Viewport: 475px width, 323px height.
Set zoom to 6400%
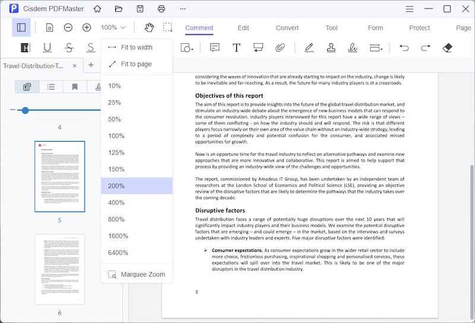pyautogui.click(x=137, y=252)
